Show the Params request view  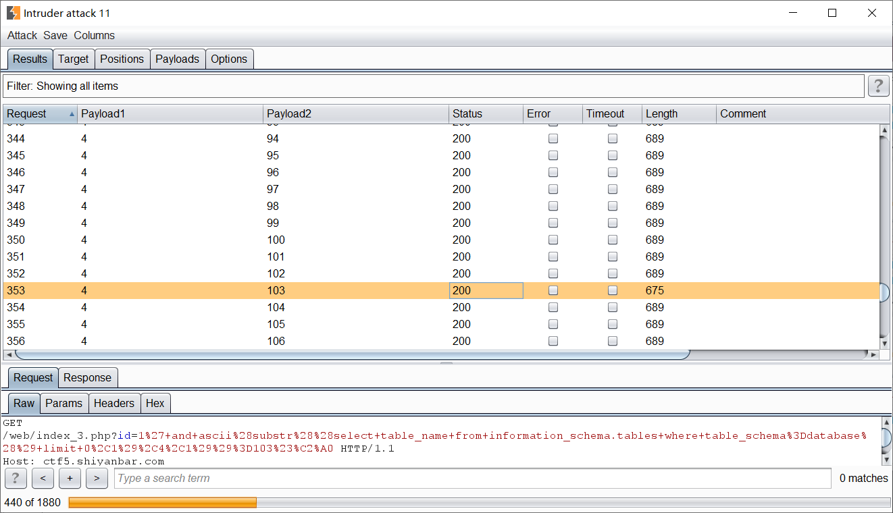64,403
